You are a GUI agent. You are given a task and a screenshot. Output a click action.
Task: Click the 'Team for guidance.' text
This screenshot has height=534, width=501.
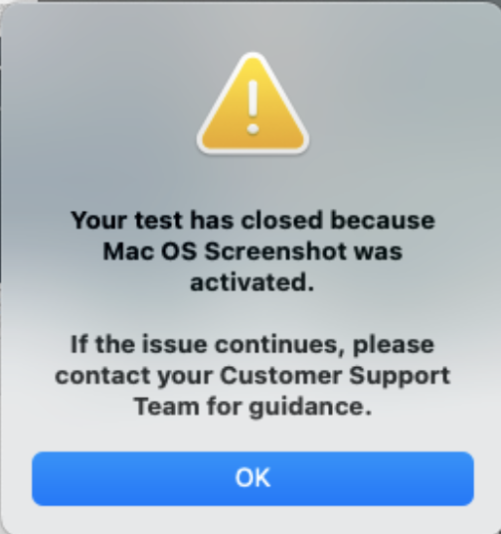(252, 407)
